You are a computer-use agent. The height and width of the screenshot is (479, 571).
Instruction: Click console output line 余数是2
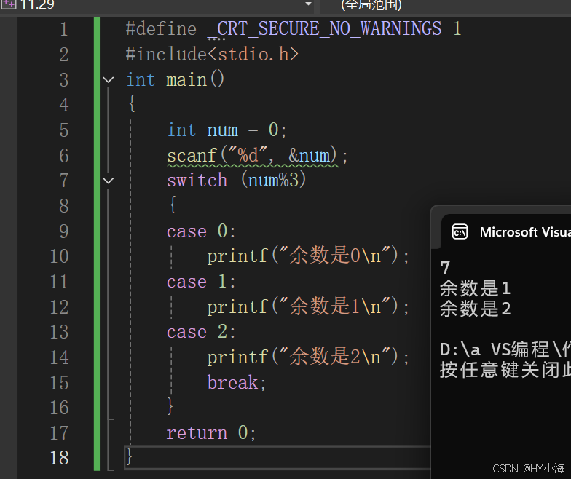(x=475, y=309)
